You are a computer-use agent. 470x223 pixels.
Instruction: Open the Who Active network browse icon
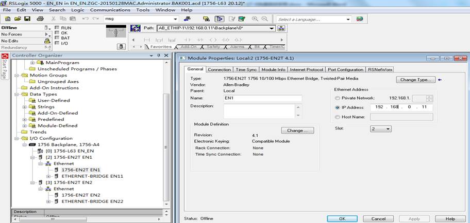(x=281, y=28)
